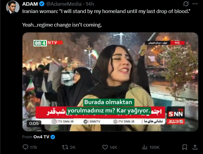Click the 14K likes count
The height and width of the screenshot is (154, 203).
point(113,147)
